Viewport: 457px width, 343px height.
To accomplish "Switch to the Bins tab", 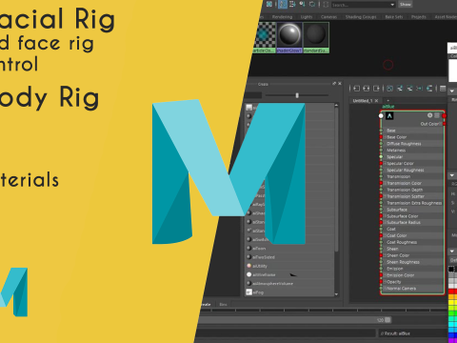I will [223, 304].
